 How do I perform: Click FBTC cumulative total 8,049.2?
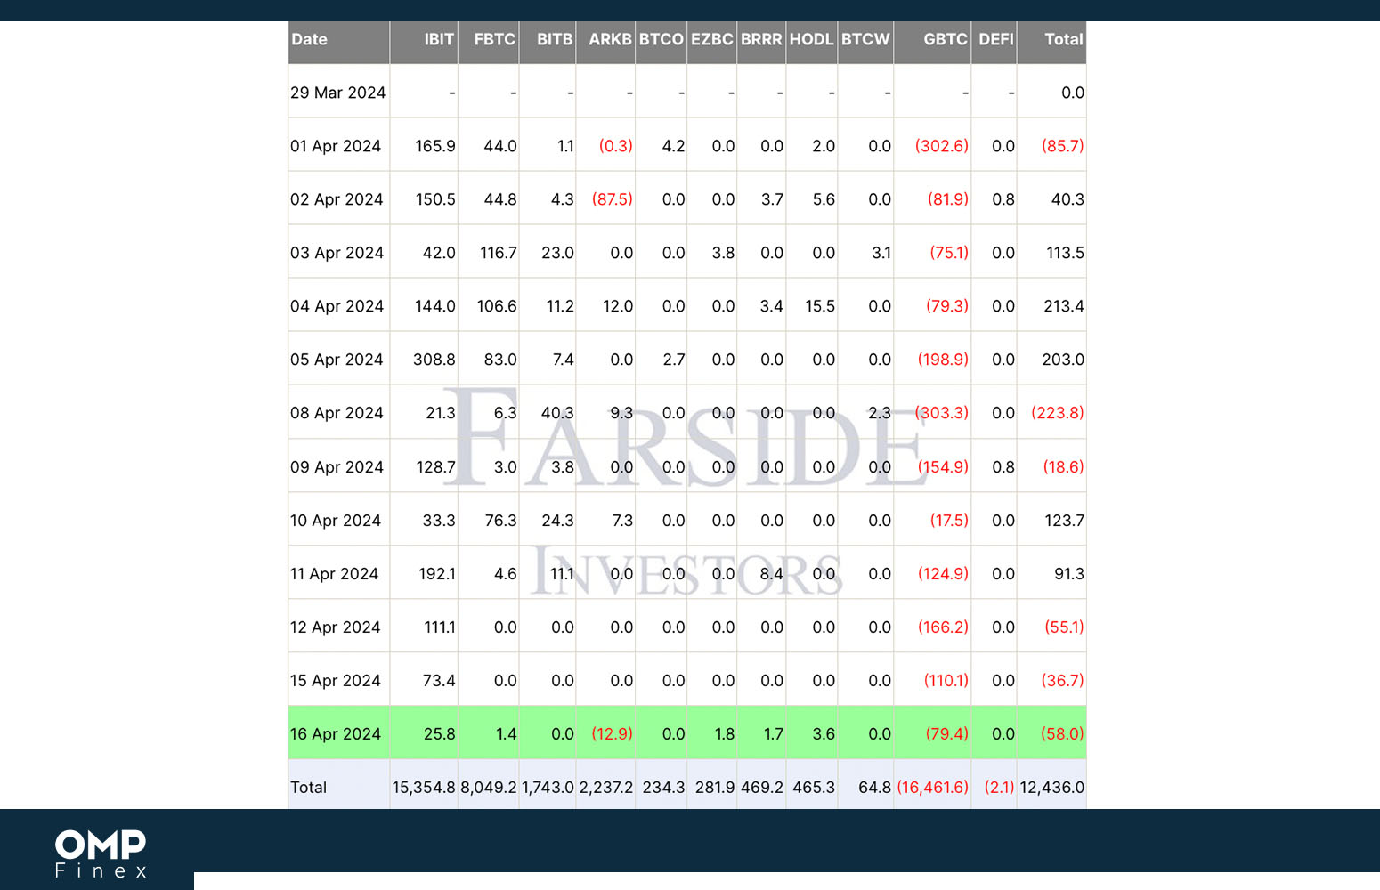point(489,788)
